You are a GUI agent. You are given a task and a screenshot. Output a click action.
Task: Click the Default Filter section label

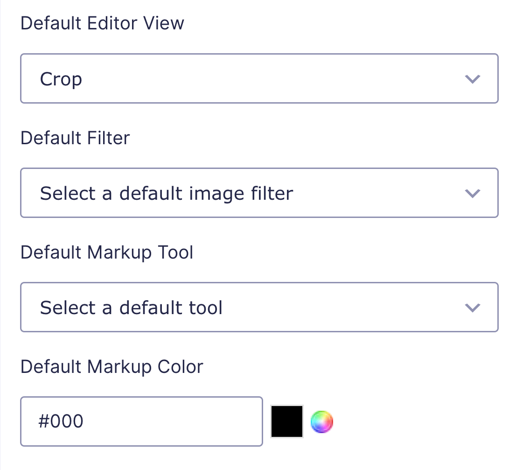pos(75,138)
